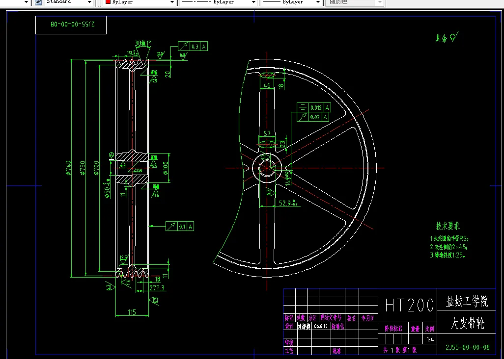This screenshot has height=359, width=504.
Task: Select the 115 width dimension
Action: point(132,312)
